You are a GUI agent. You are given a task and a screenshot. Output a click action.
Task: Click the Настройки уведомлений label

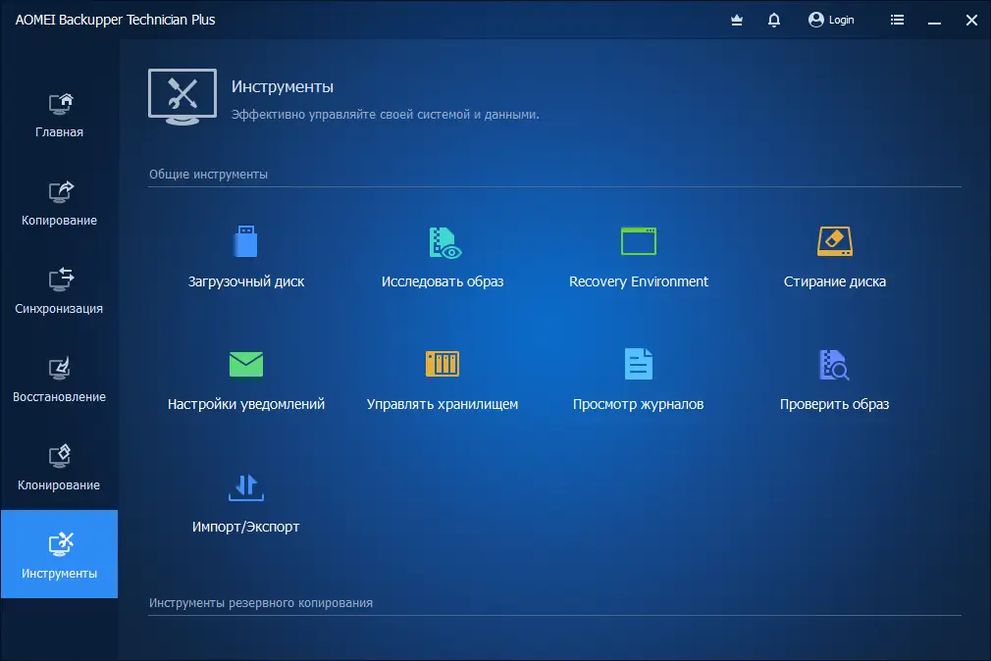246,404
